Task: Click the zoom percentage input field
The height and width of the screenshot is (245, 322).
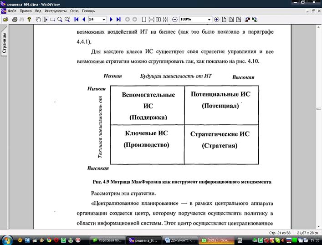Action: pos(192,20)
